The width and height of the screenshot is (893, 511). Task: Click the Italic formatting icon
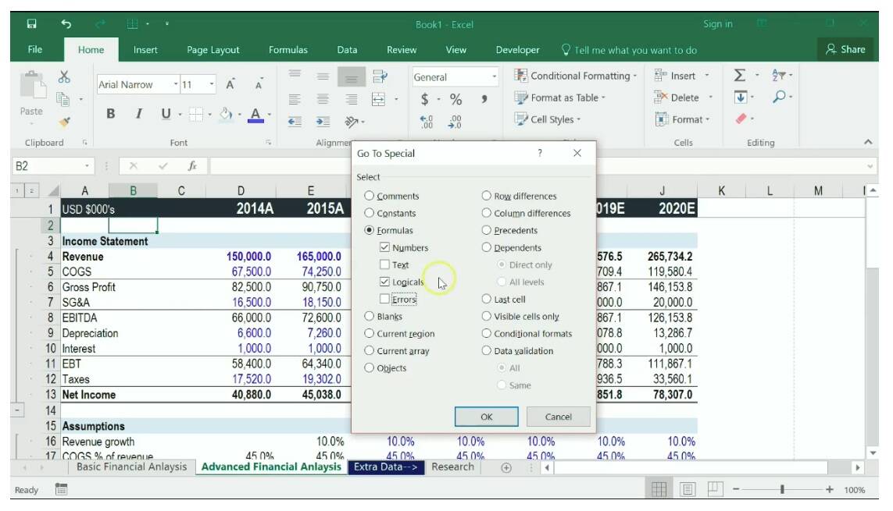[x=138, y=114]
